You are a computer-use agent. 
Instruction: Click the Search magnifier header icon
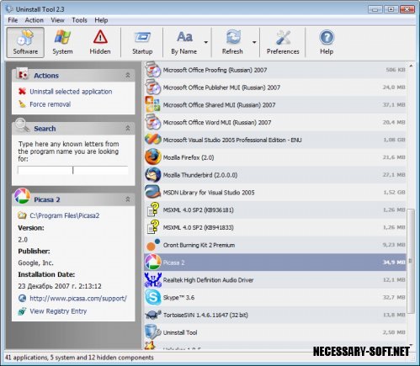[22, 125]
